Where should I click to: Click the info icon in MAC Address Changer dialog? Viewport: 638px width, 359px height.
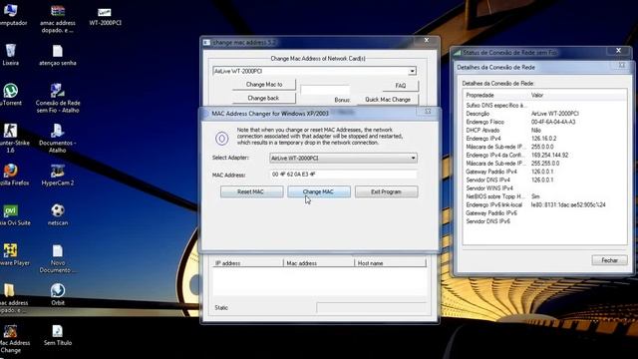(221, 139)
